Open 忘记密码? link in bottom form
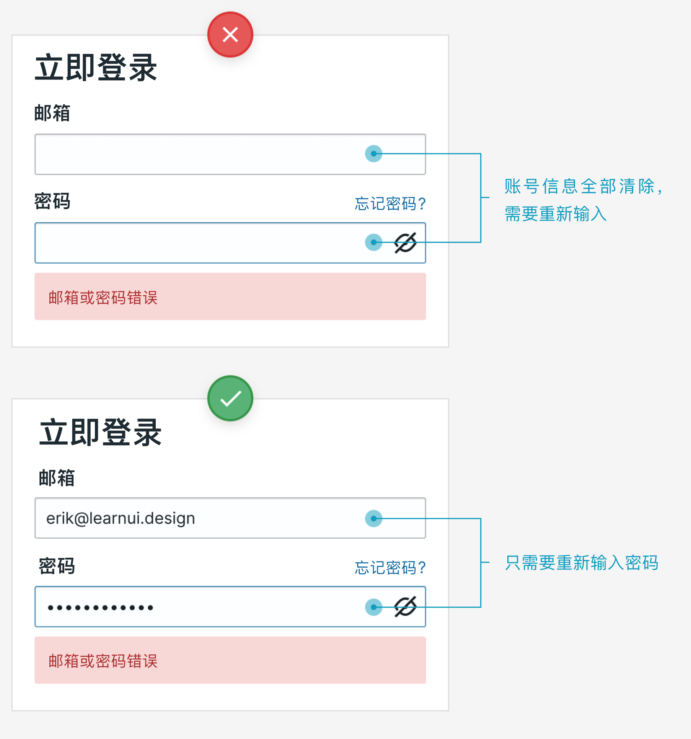This screenshot has width=691, height=739. click(390, 568)
